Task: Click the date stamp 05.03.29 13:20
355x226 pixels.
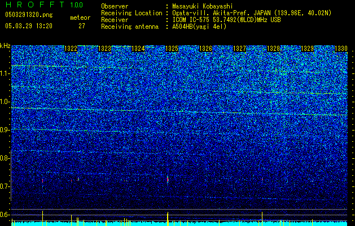Action: coord(29,26)
